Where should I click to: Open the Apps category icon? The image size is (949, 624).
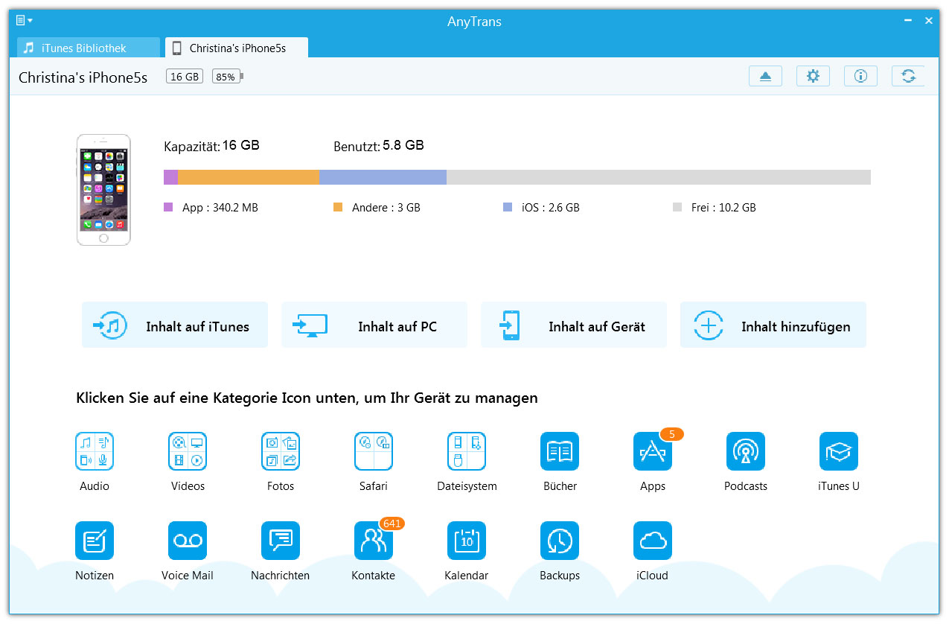pyautogui.click(x=653, y=451)
